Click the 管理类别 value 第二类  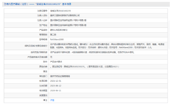point(53,35)
